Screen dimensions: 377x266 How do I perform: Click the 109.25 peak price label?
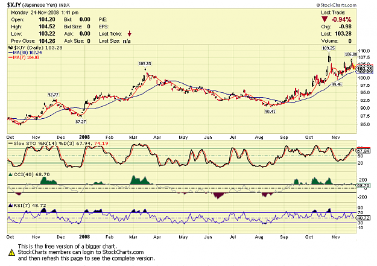(328, 48)
